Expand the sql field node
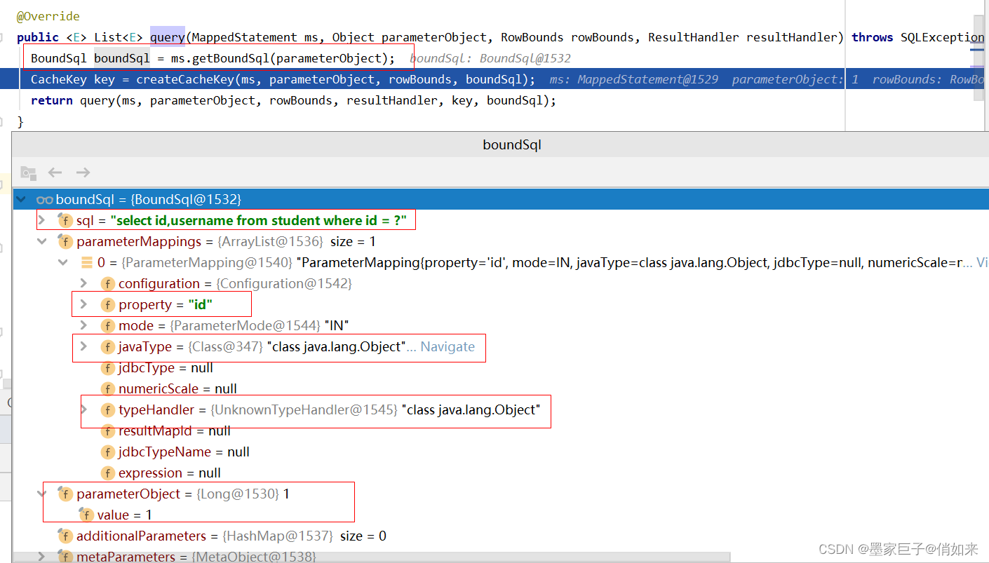Viewport: 989px width, 563px height. point(42,221)
